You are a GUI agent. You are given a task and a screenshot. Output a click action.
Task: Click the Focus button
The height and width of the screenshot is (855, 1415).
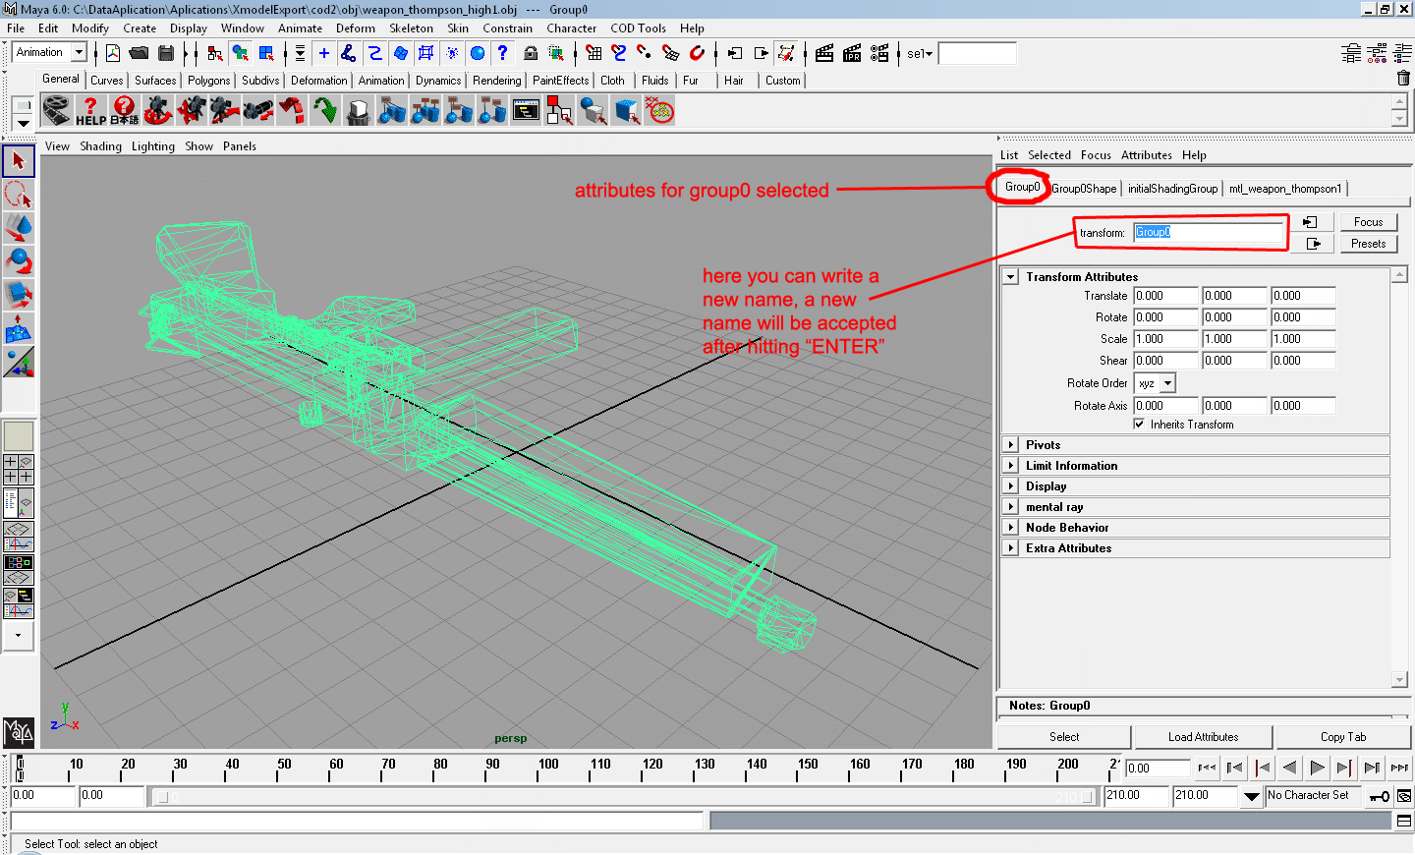tap(1368, 222)
